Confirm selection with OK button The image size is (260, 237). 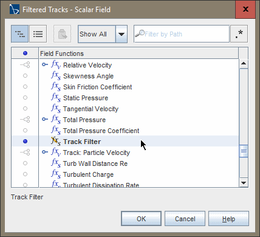pos(141,219)
